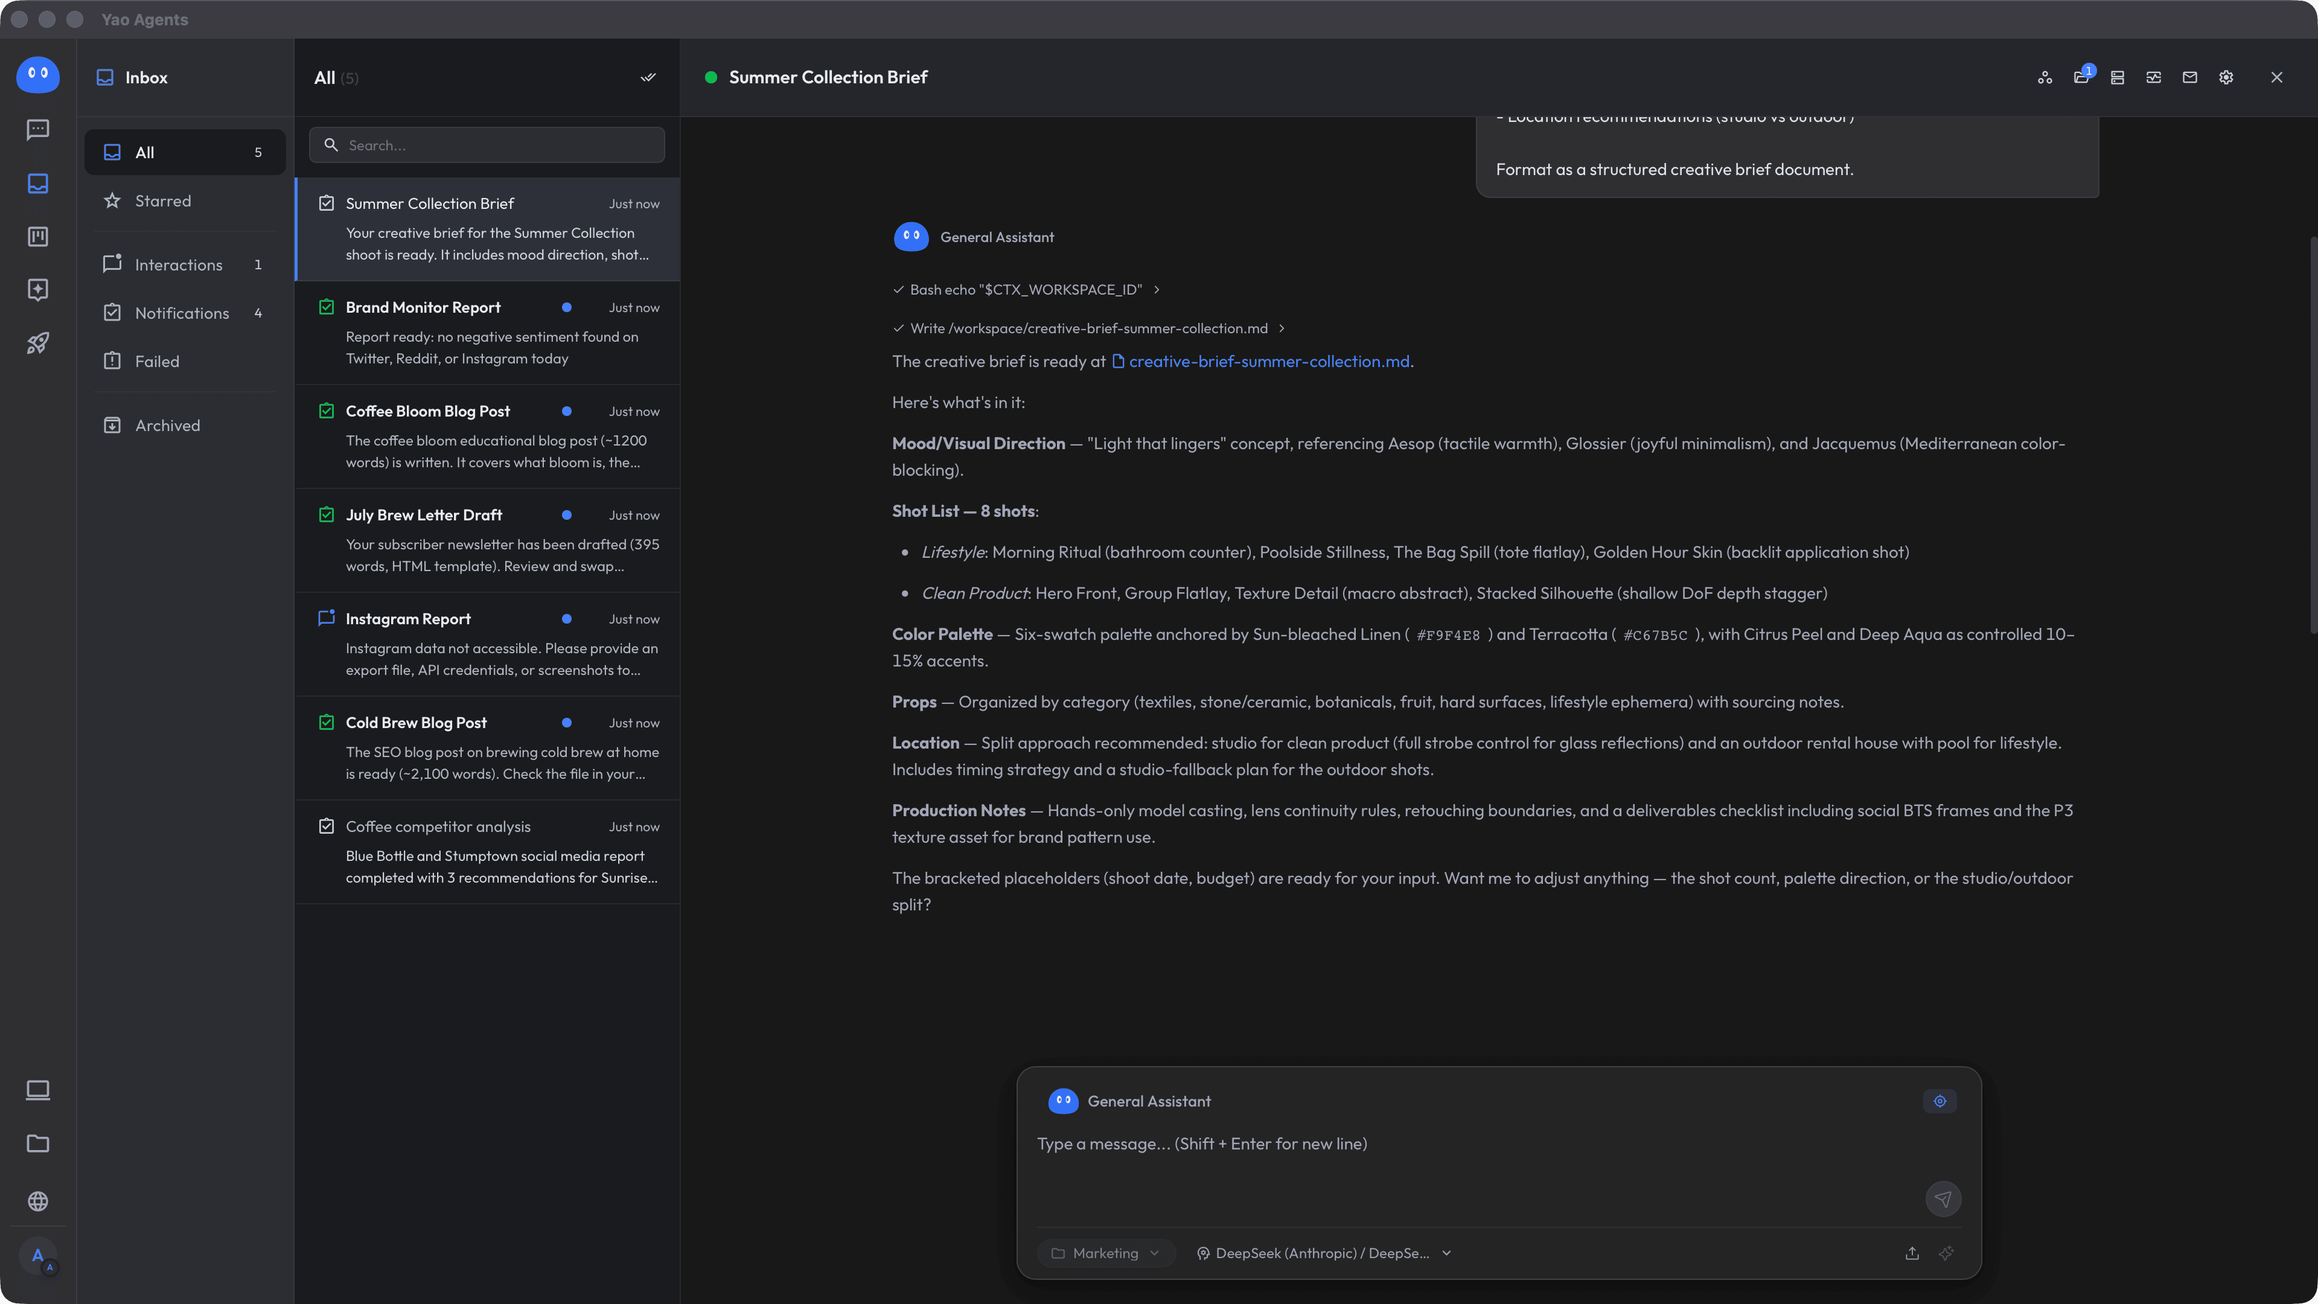Expand the Write creative-brief tool call
This screenshot has height=1304, width=2318.
pos(1089,328)
